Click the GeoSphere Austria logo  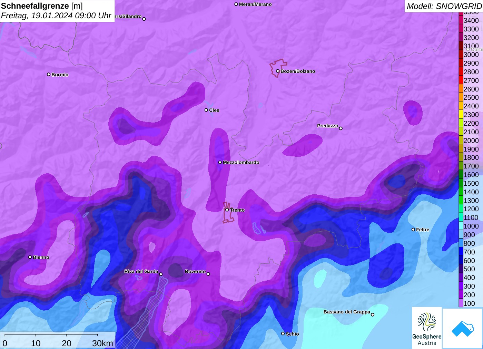(427, 327)
